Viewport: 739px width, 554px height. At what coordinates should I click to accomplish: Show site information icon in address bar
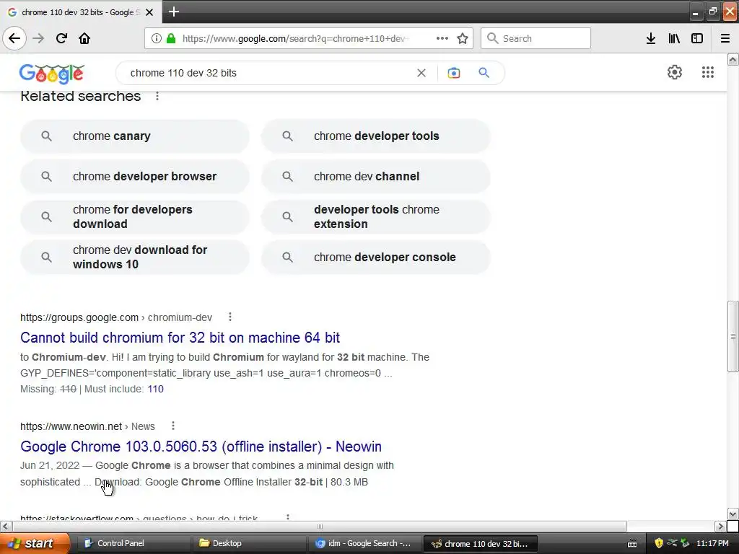[x=157, y=39]
